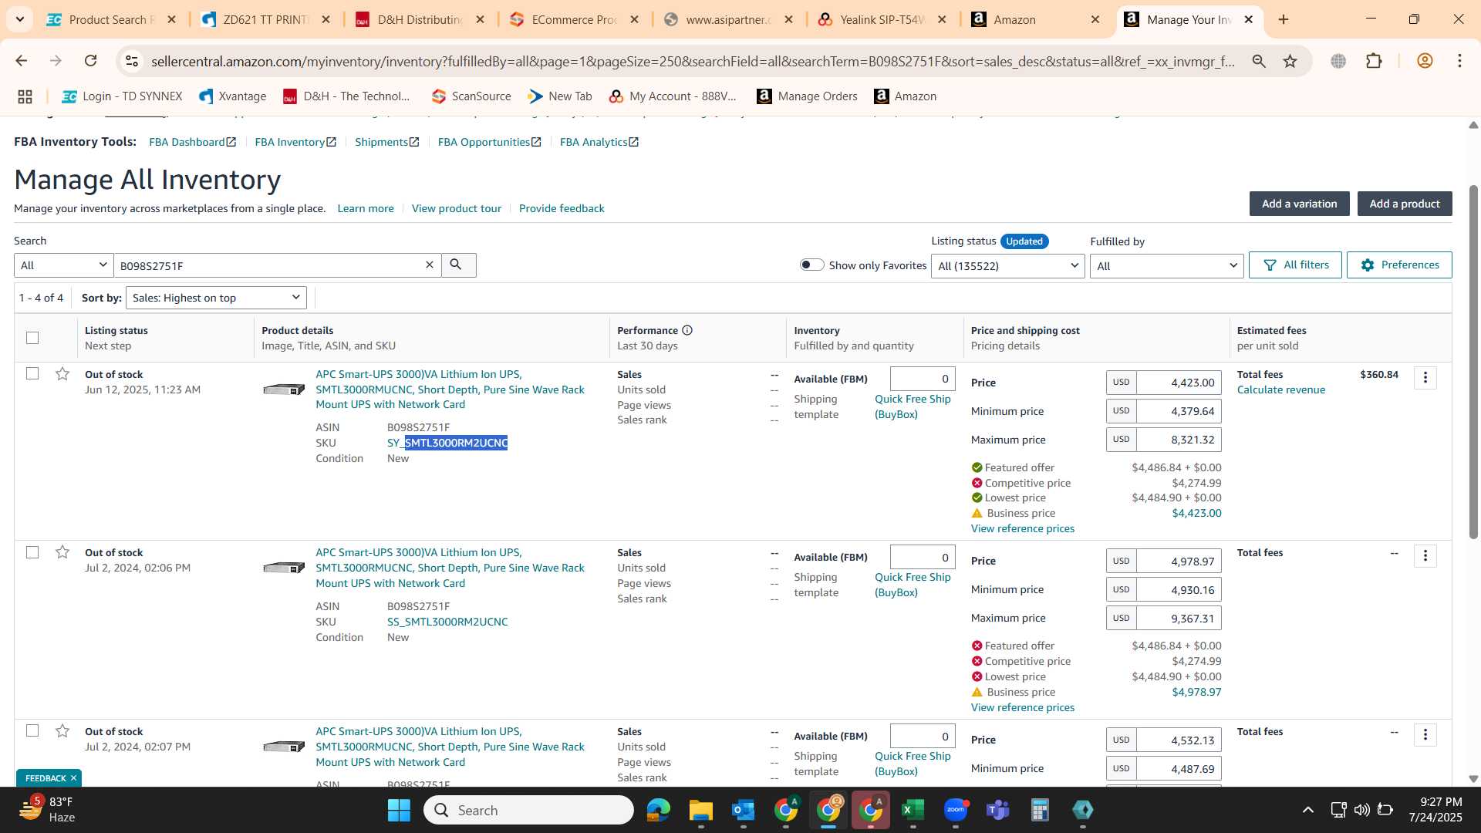The image size is (1481, 833).
Task: Open Outlook from the taskbar
Action: [x=743, y=810]
